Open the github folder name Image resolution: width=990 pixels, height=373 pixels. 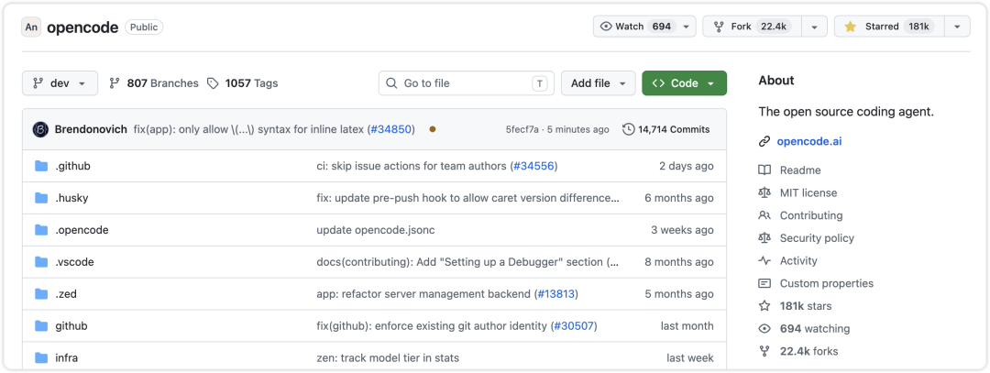click(x=71, y=326)
